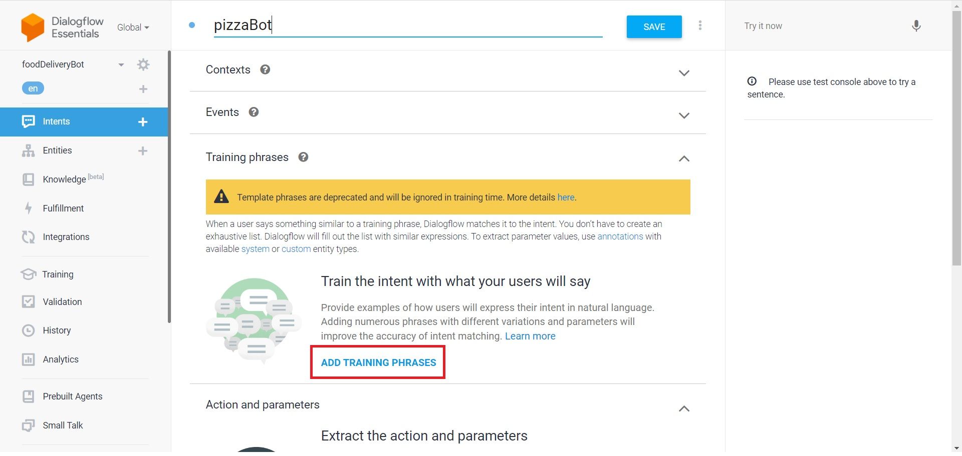Viewport: 962px width, 456px height.
Task: Open the overflow menu beside SAVE
Action: (x=700, y=25)
